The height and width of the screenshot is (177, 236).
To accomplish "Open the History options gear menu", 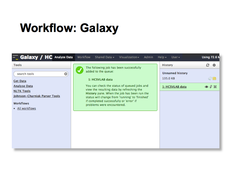I will (x=214, y=65).
